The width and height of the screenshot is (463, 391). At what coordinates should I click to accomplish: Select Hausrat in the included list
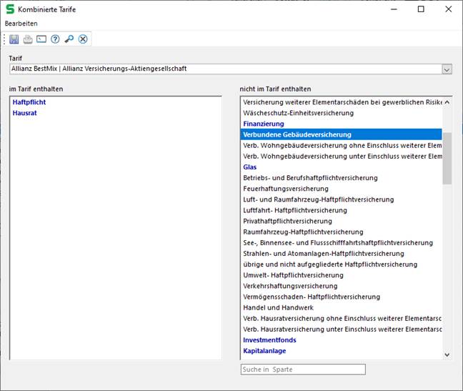coord(24,113)
